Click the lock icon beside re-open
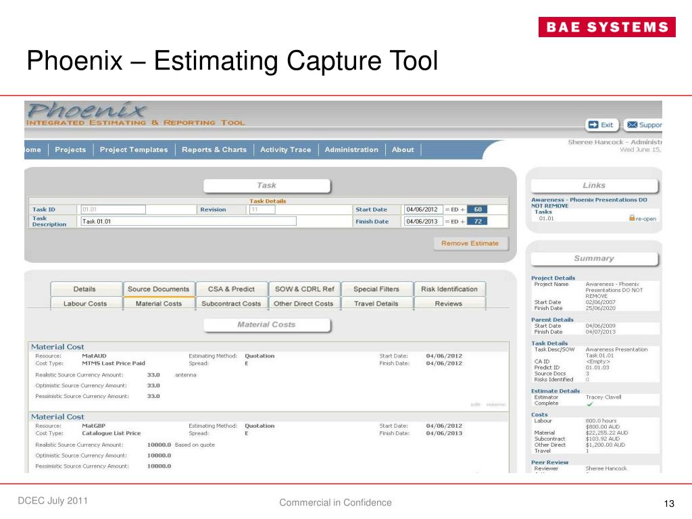 click(632, 218)
